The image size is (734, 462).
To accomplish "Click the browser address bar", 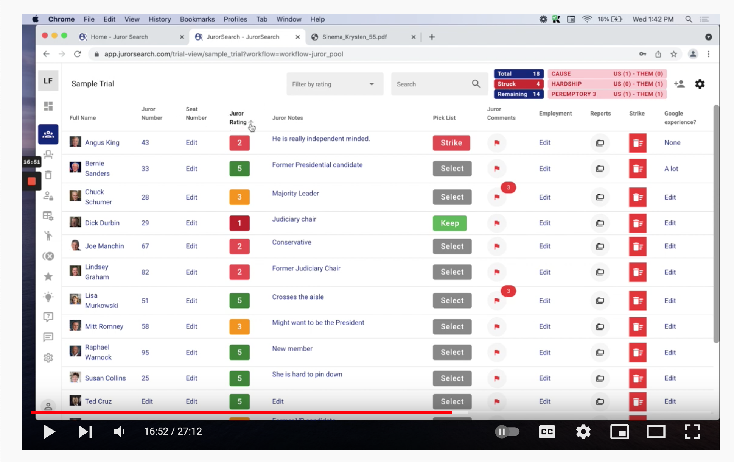I will [x=363, y=54].
